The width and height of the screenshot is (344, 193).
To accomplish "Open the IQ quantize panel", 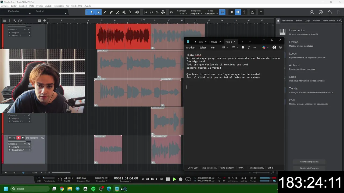I will [171, 12].
